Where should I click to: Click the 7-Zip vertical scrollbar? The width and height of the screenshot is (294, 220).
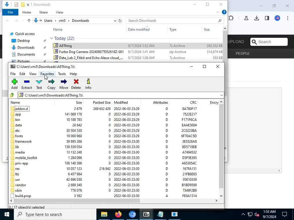click(x=221, y=146)
